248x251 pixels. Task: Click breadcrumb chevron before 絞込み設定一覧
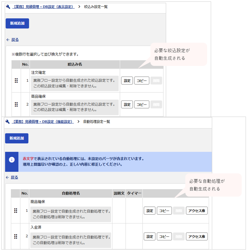(79, 7)
